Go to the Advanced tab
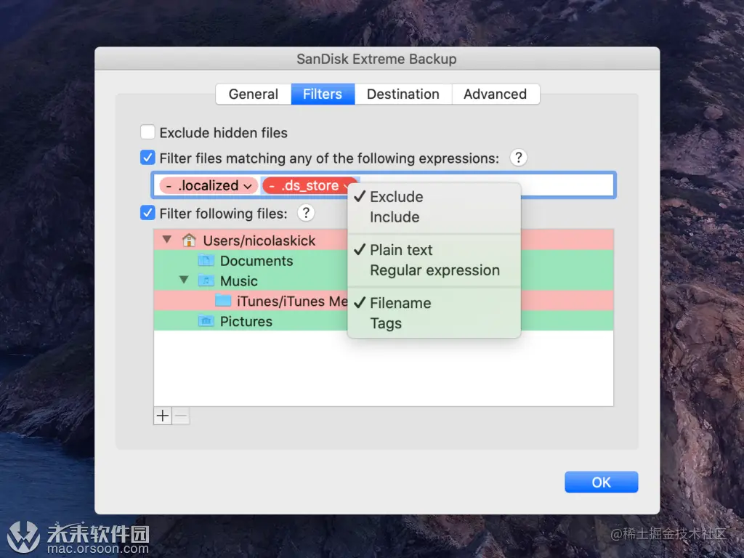 pos(495,94)
